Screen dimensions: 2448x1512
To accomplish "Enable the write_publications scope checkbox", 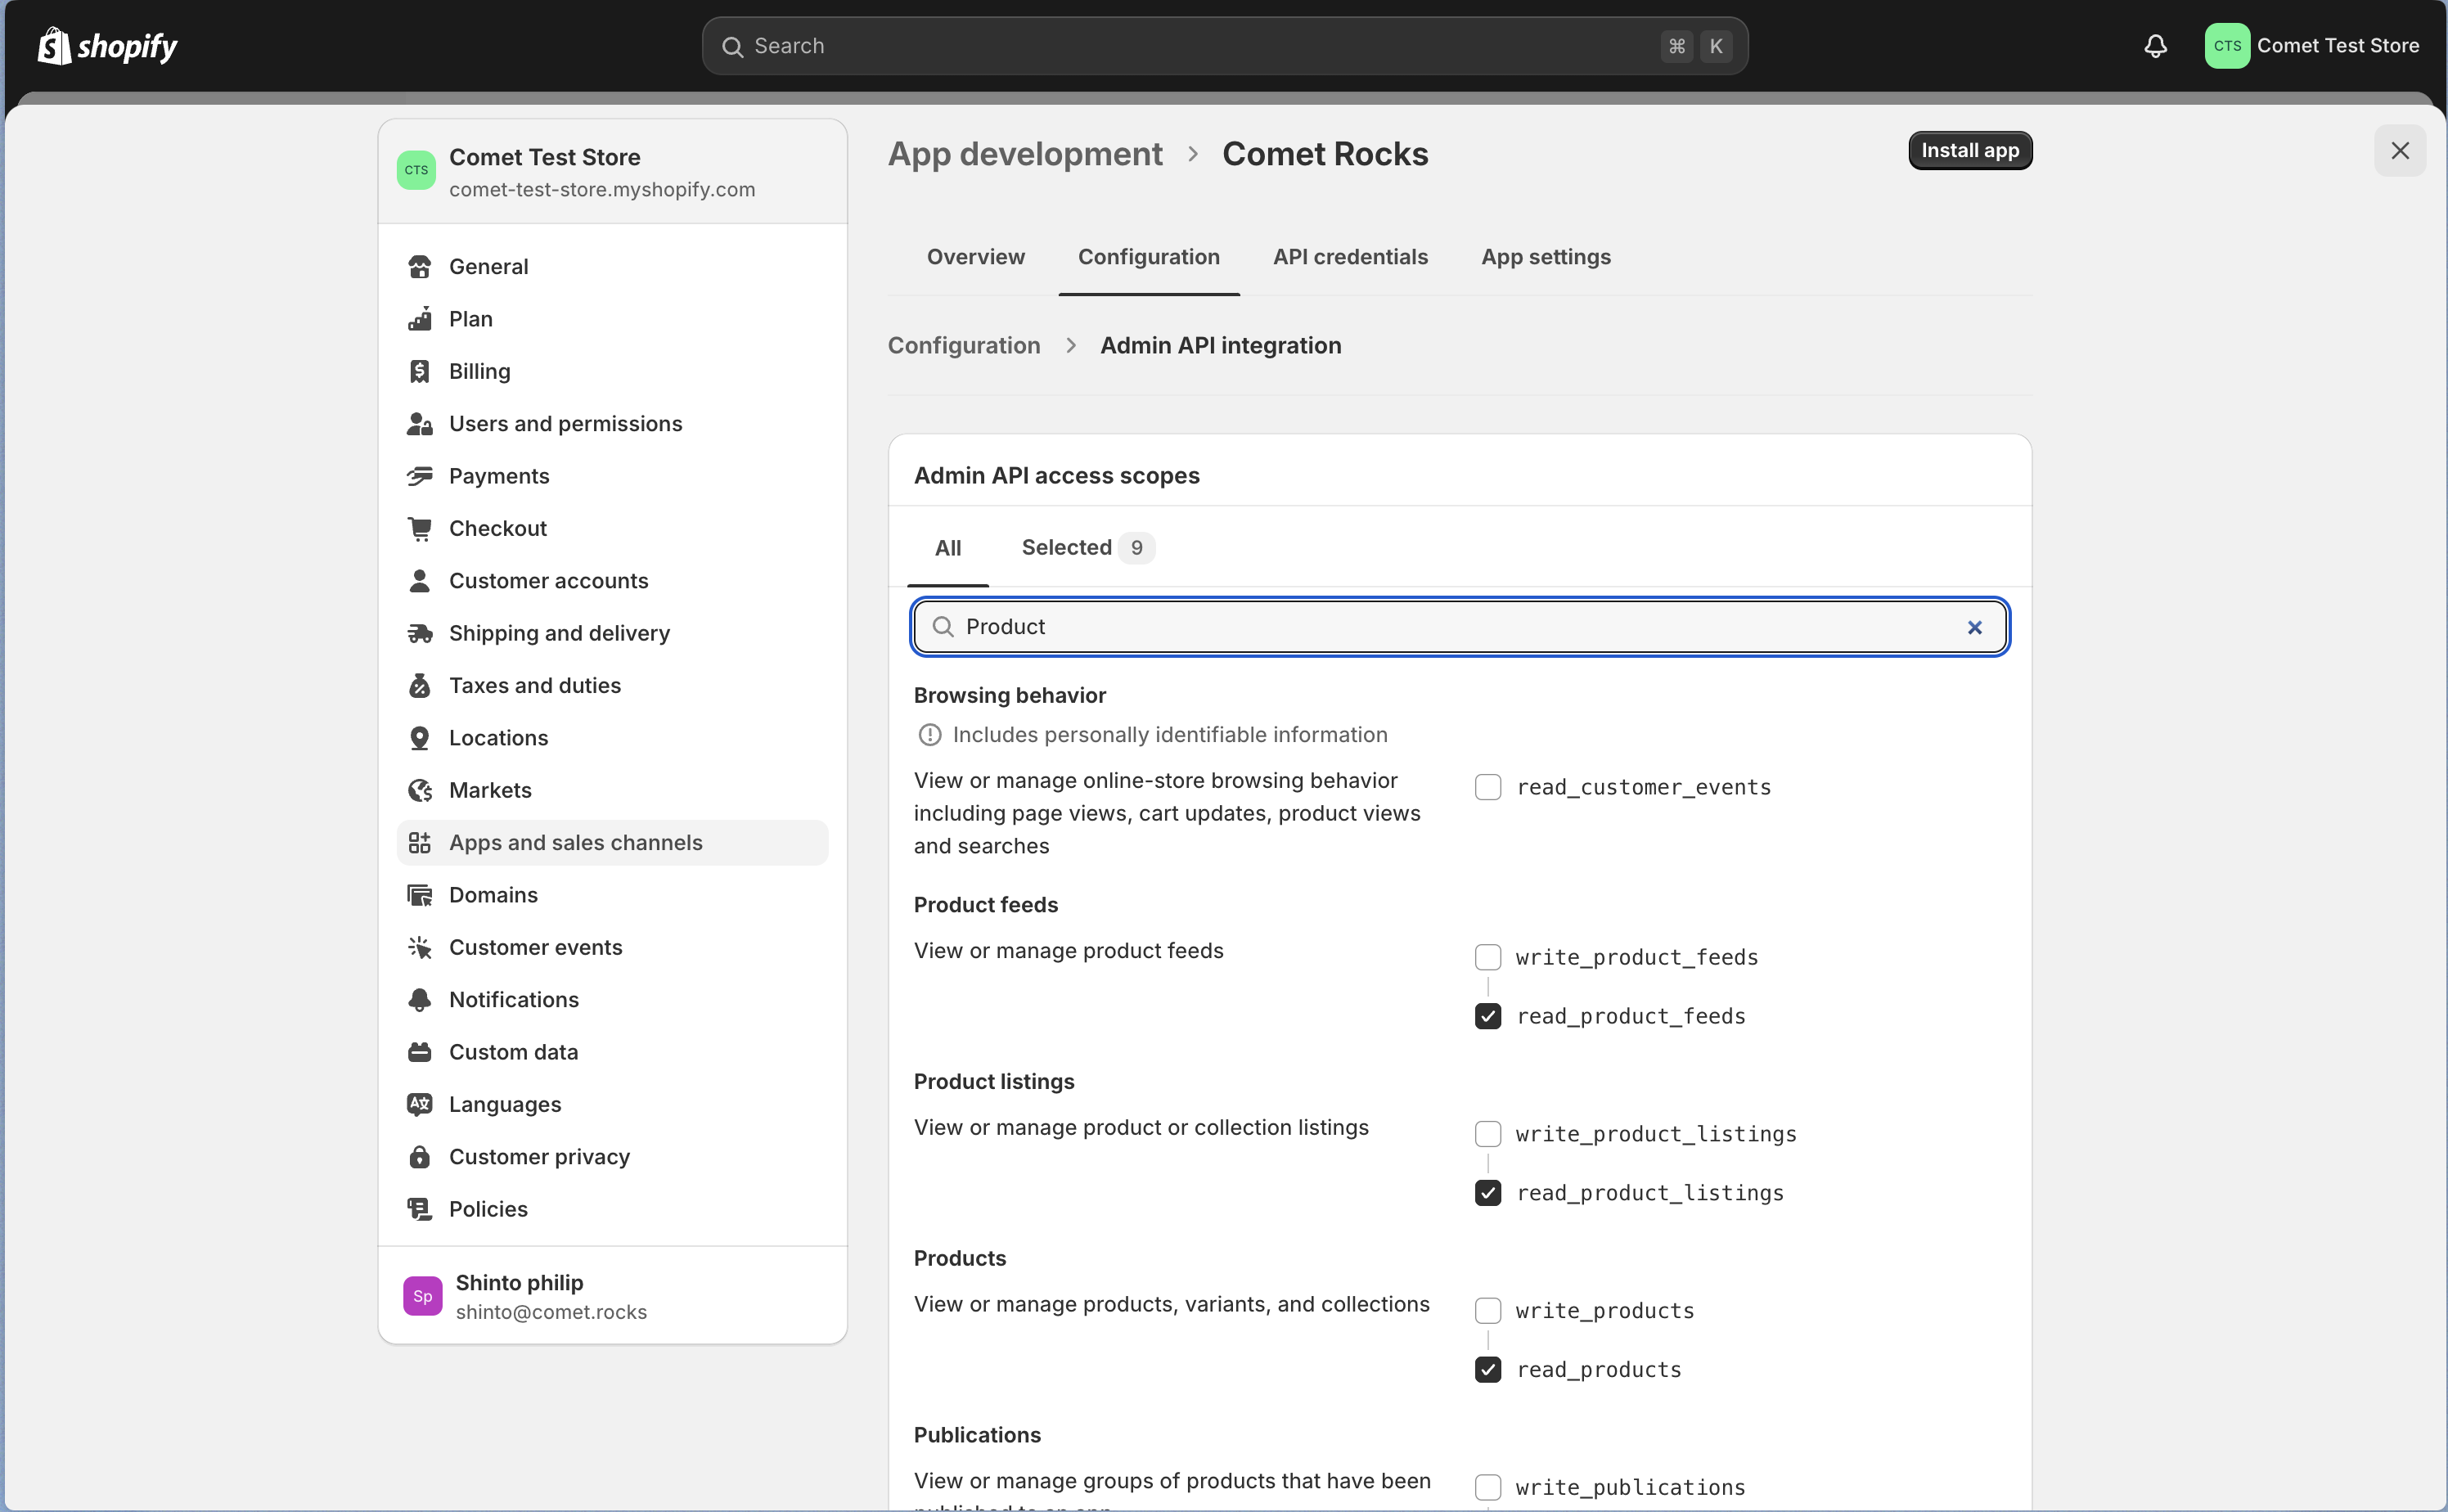I will click(1488, 1487).
